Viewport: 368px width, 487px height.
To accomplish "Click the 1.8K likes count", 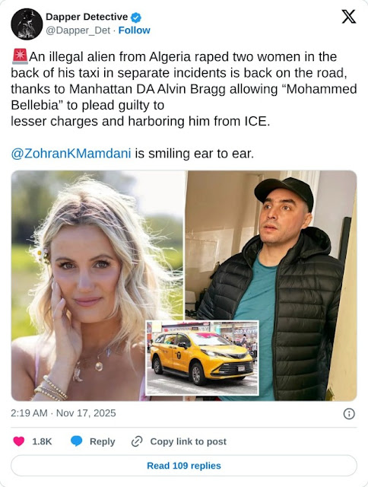I will pos(42,441).
